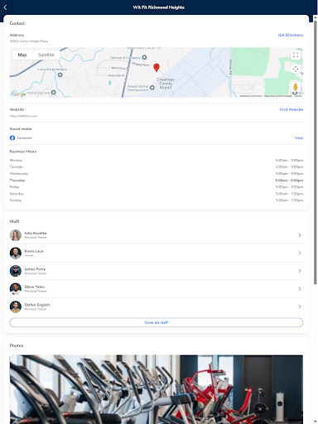Click the Facebook social media icon
This screenshot has width=318, height=424.
pyautogui.click(x=12, y=137)
